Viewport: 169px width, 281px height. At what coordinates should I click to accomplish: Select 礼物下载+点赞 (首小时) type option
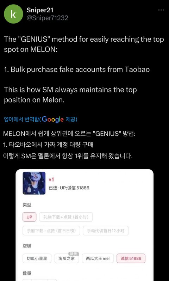click(x=66, y=217)
